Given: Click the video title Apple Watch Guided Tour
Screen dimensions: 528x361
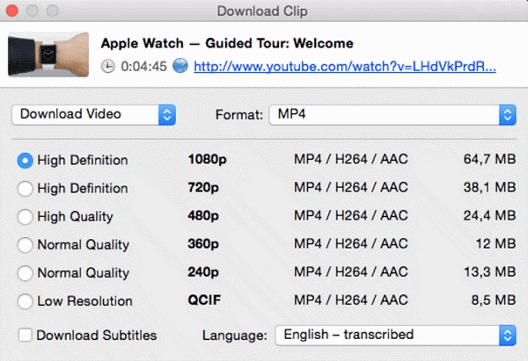Looking at the screenshot, I should tap(227, 43).
